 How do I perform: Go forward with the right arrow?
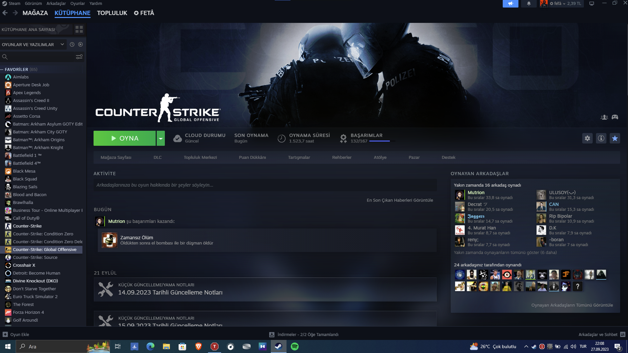[15, 13]
